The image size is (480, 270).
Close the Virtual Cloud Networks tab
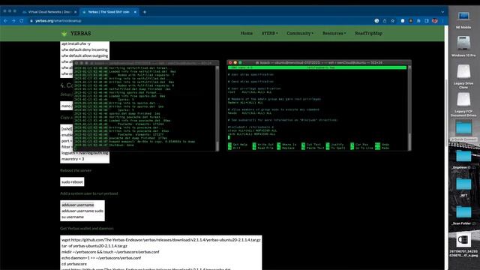pos(75,12)
